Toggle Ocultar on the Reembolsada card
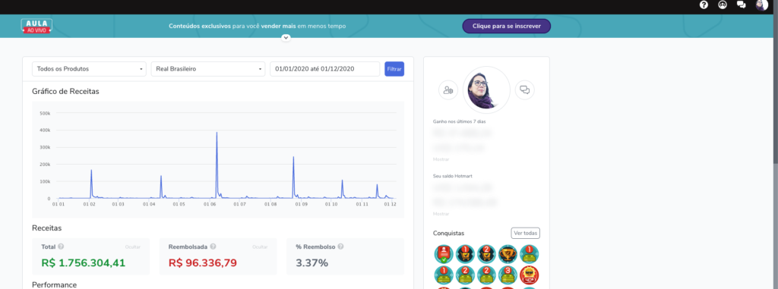 tap(260, 247)
